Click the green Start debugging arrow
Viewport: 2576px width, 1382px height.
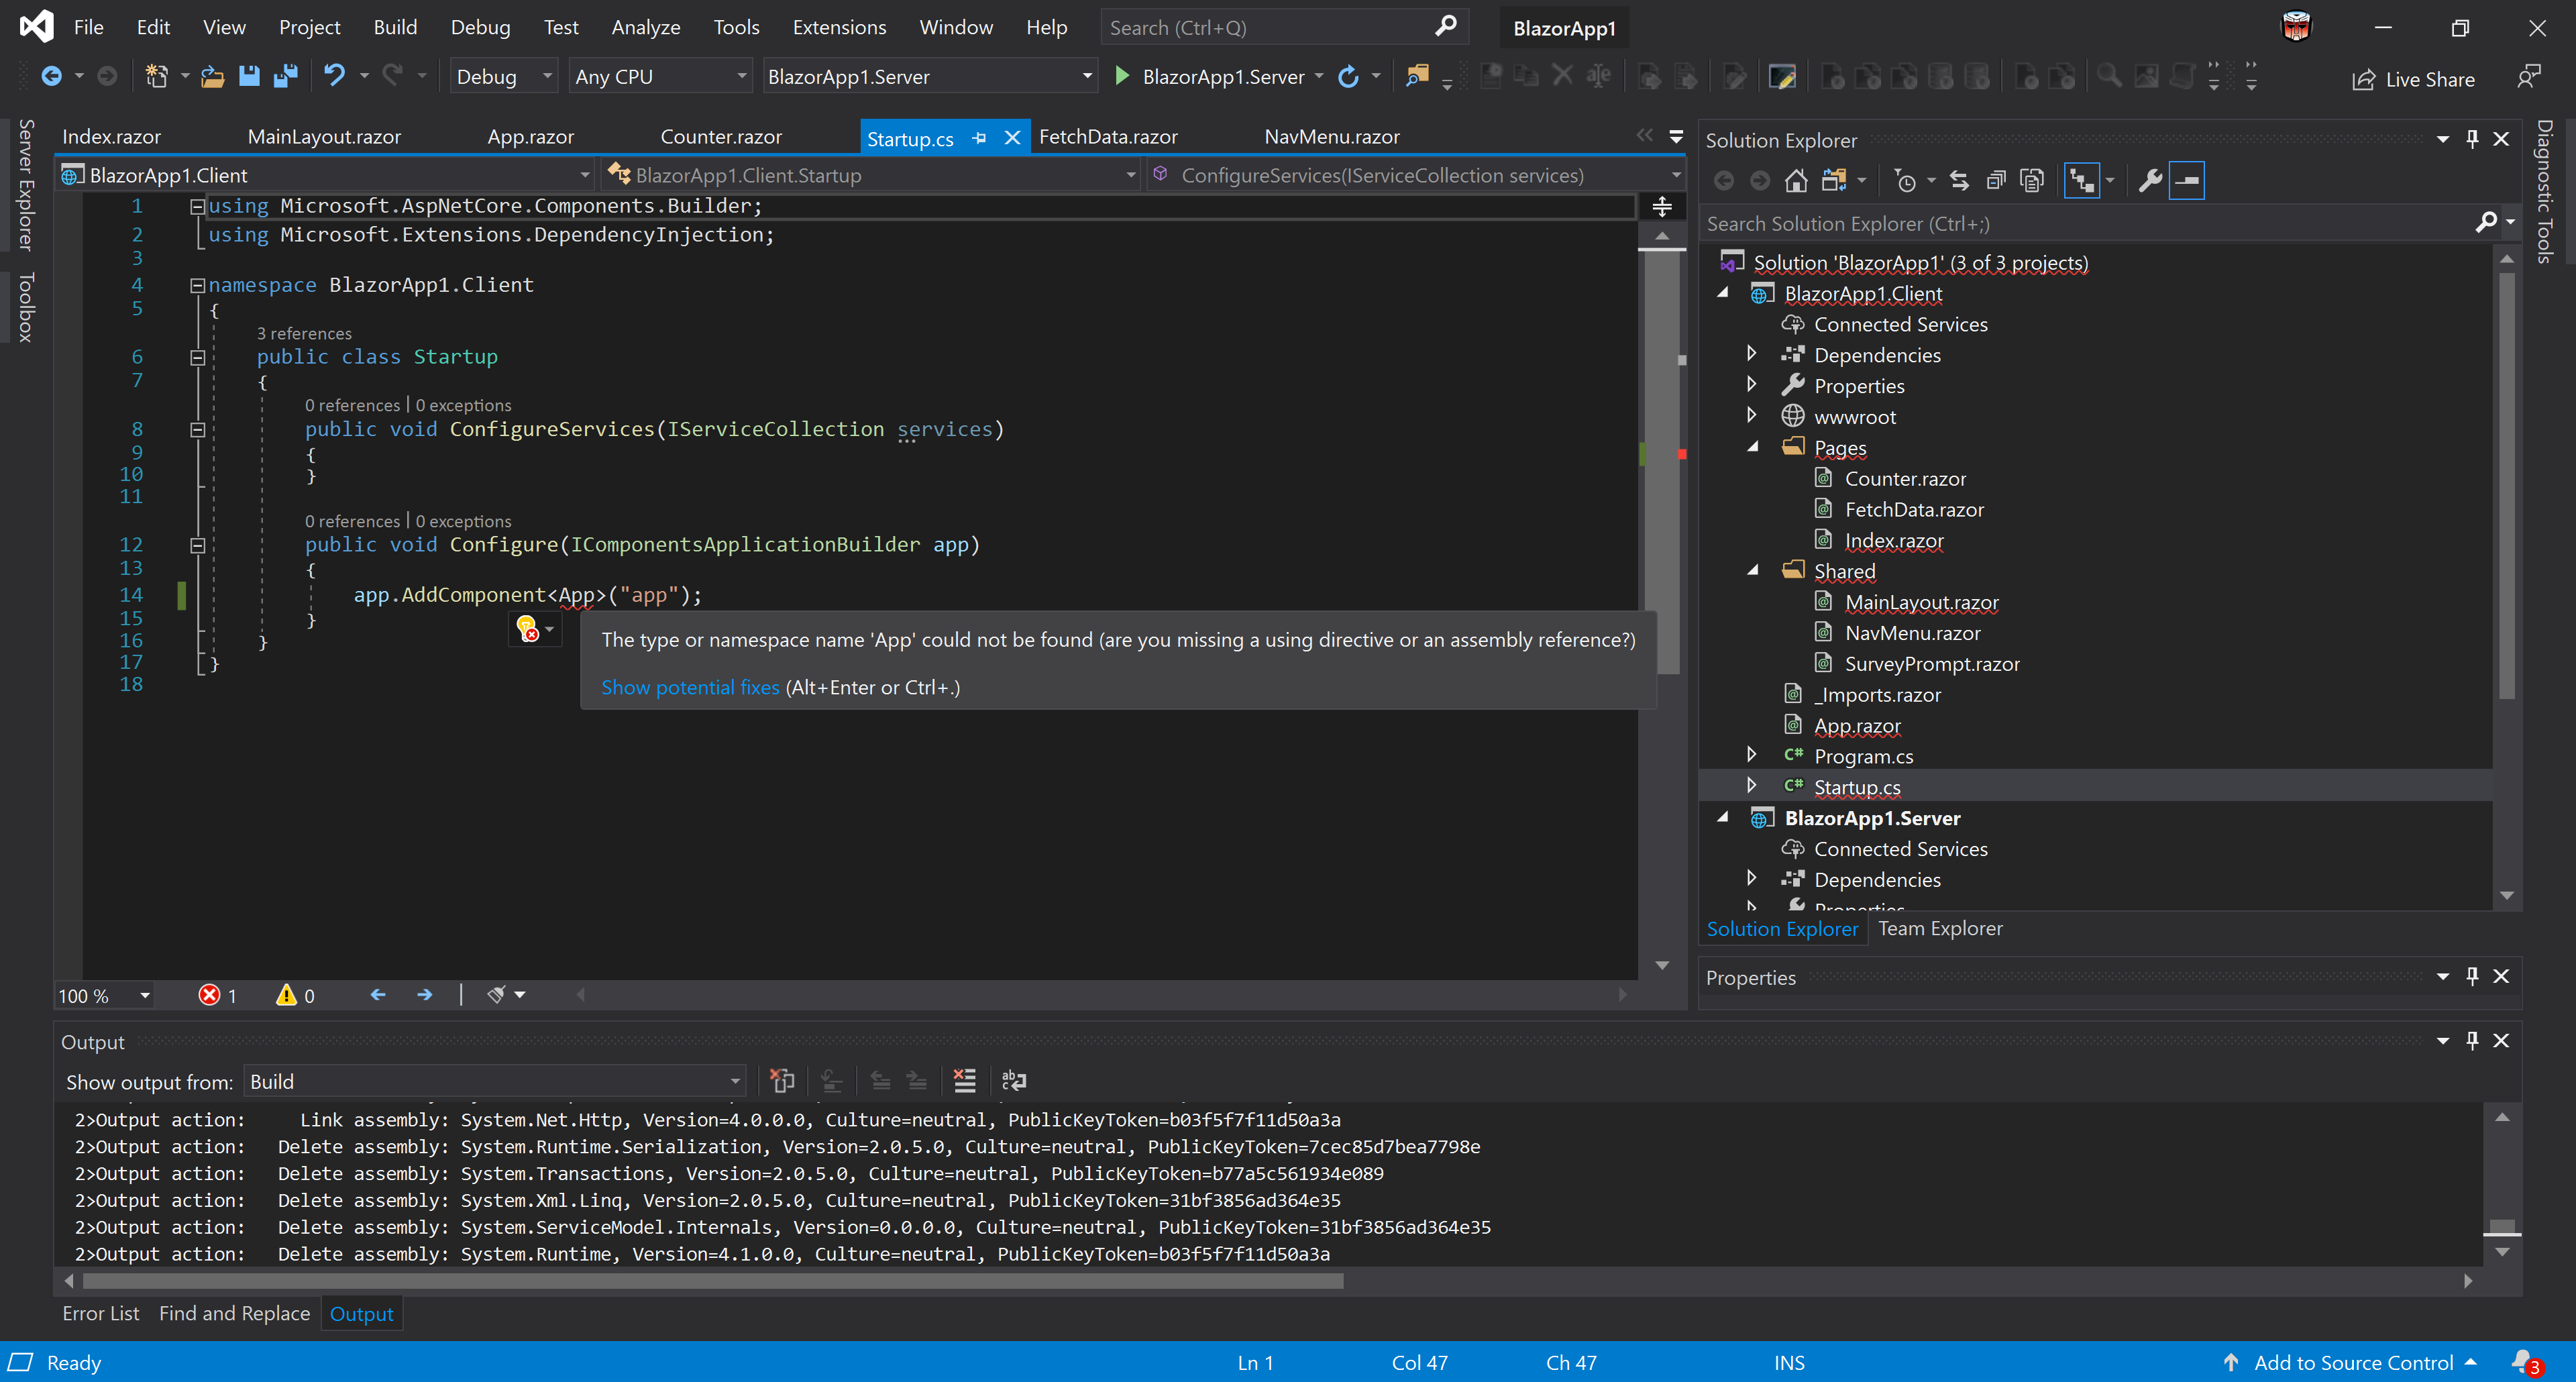[1122, 76]
